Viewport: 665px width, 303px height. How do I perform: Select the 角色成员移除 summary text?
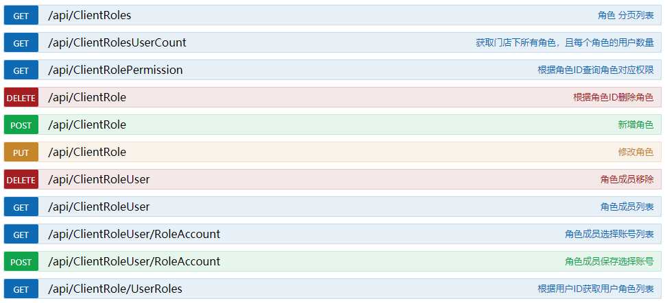point(627,180)
